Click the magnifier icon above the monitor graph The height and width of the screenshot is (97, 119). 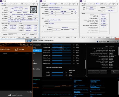[71, 78]
